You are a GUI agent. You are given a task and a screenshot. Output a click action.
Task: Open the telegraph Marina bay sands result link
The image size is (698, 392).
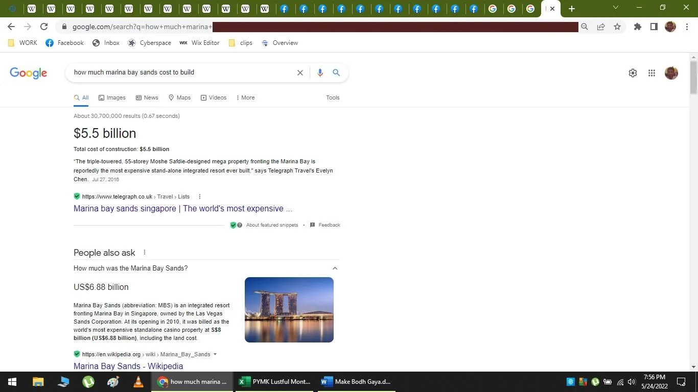pos(183,208)
